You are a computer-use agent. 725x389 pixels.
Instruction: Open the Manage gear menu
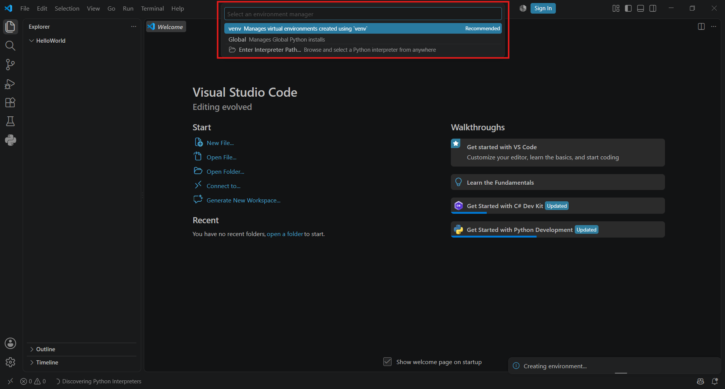click(11, 362)
